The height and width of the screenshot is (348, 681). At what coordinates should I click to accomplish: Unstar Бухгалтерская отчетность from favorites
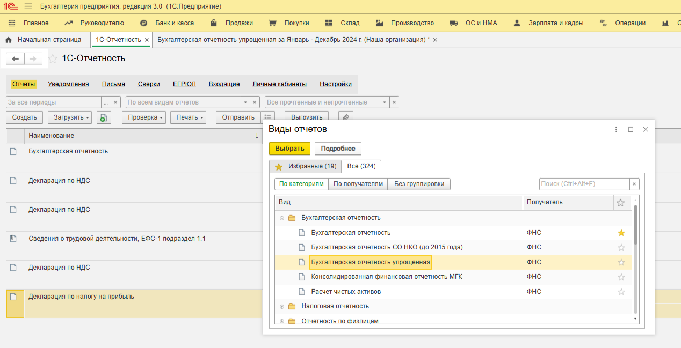(621, 233)
